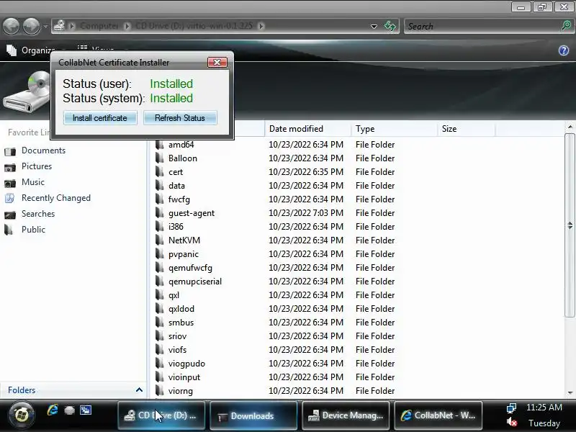Open Searches in Favorite Links
The image size is (576, 432).
pos(38,214)
